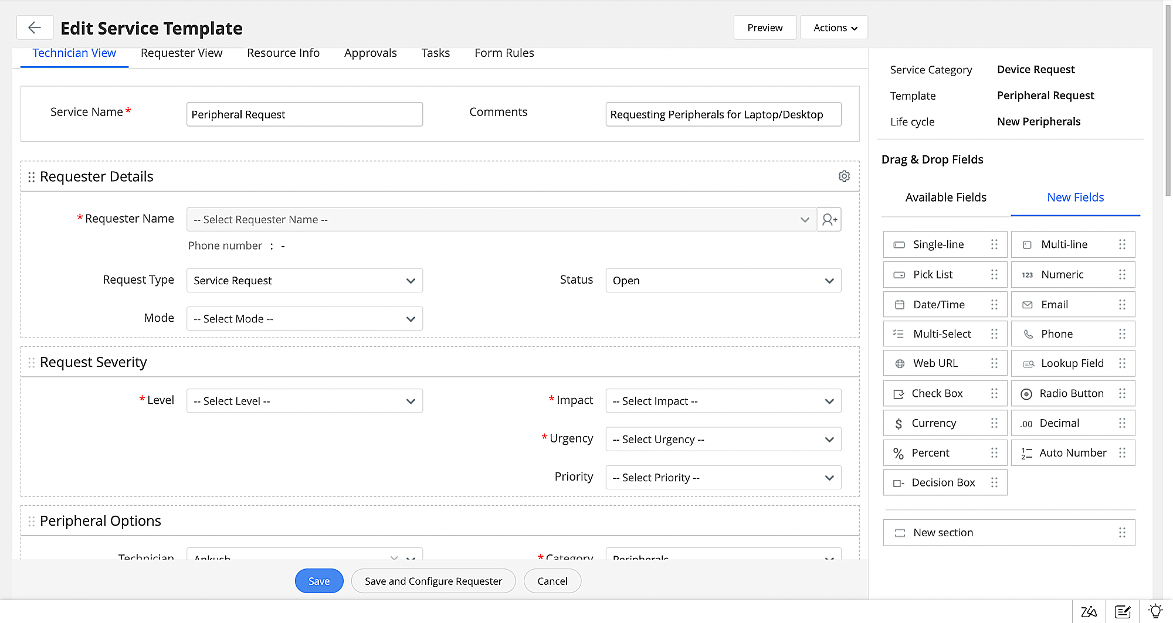This screenshot has height=623, width=1173.
Task: Open the Status dropdown showing Open
Action: (723, 281)
